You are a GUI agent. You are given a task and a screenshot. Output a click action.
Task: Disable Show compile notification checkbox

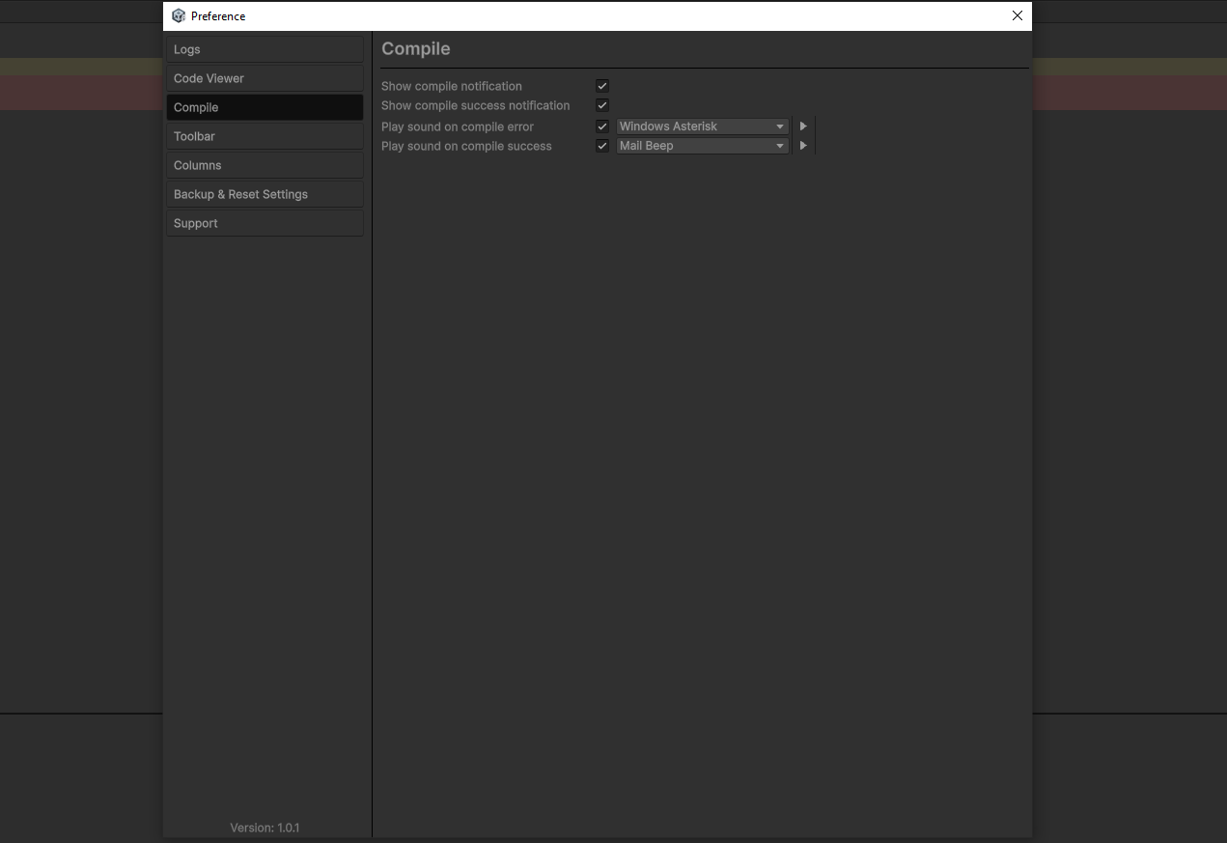click(x=602, y=86)
